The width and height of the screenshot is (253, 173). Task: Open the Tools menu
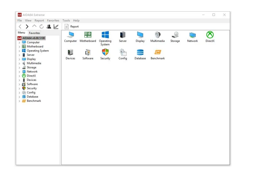click(x=66, y=21)
